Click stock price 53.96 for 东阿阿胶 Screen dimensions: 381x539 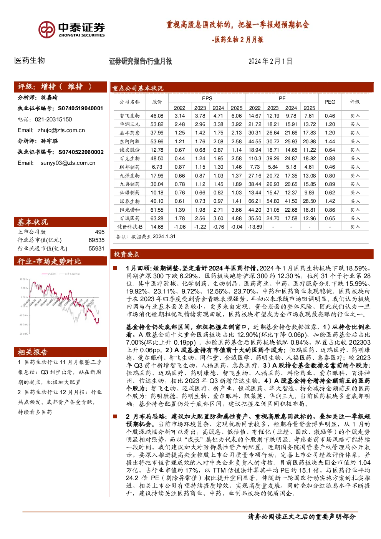(x=157, y=141)
